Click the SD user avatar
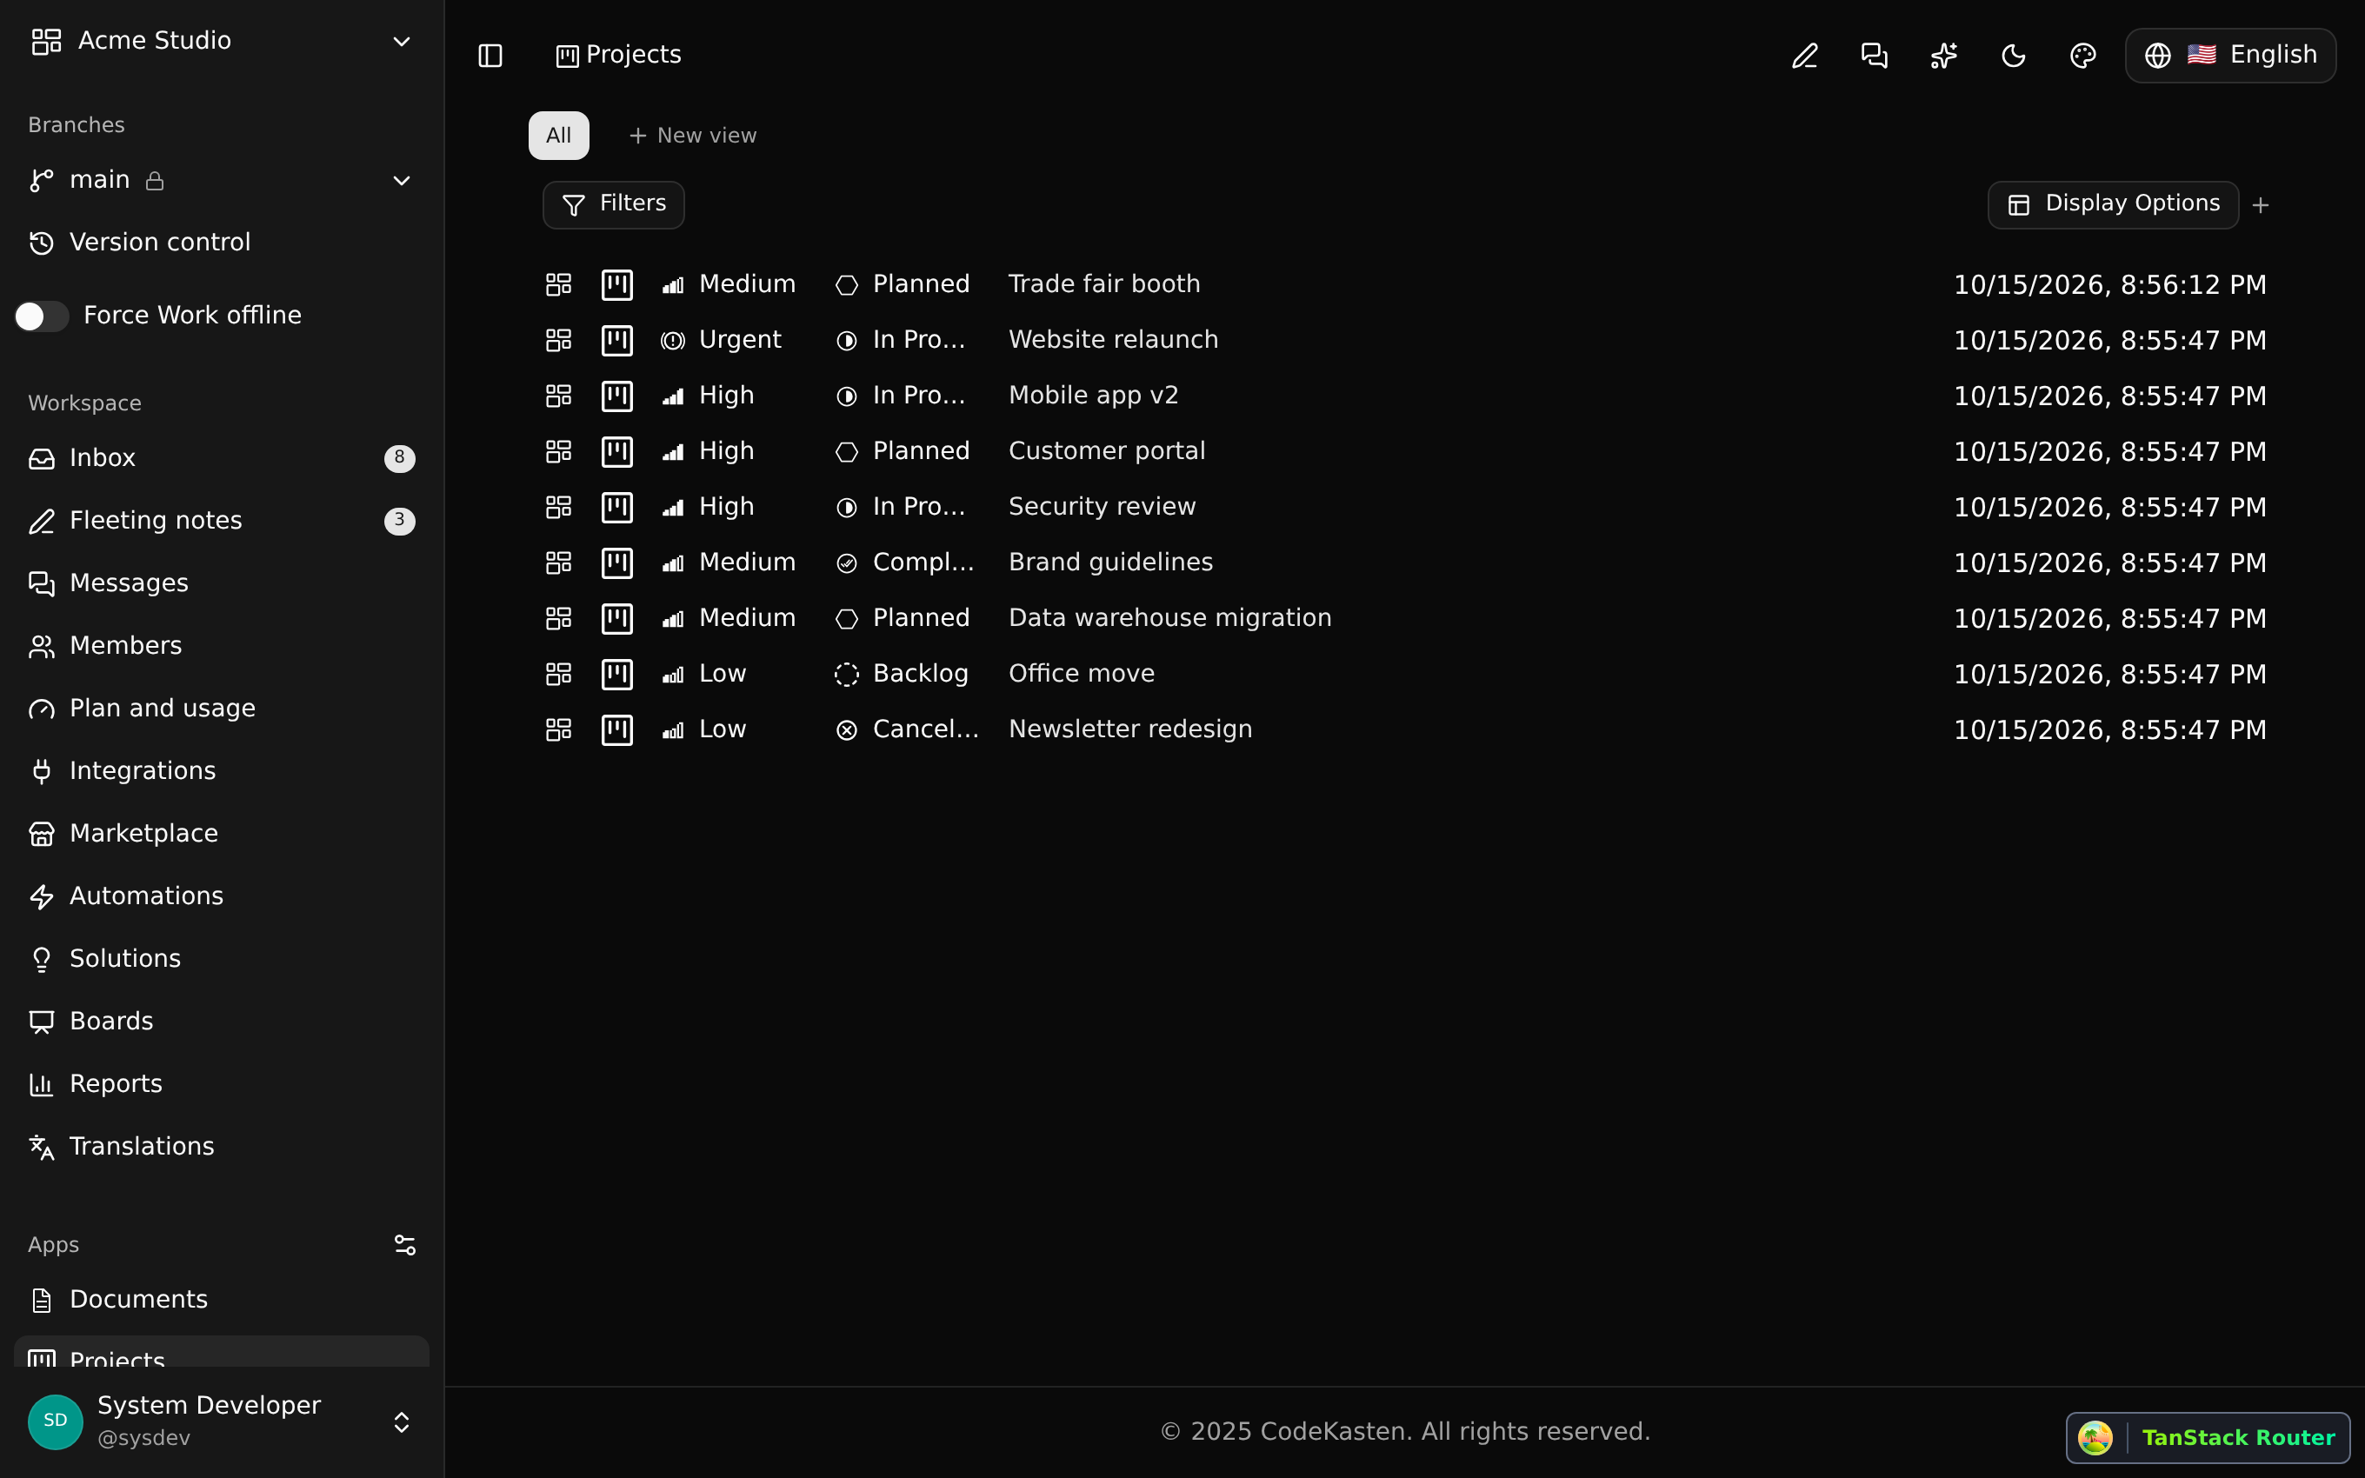Viewport: 2365px width, 1478px height. (56, 1421)
